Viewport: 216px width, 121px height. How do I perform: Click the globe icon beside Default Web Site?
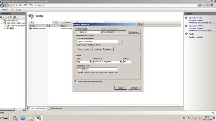[30, 28]
